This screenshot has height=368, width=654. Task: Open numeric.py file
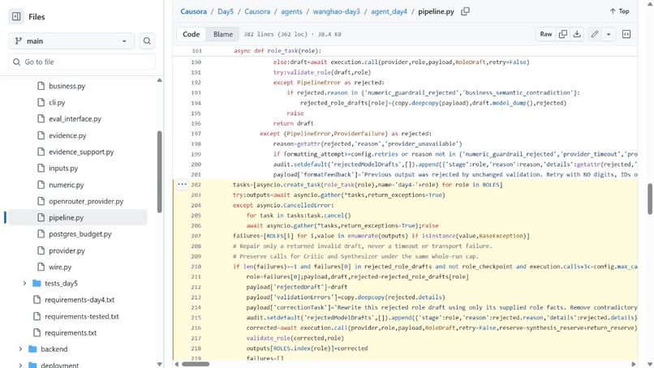[x=66, y=185]
